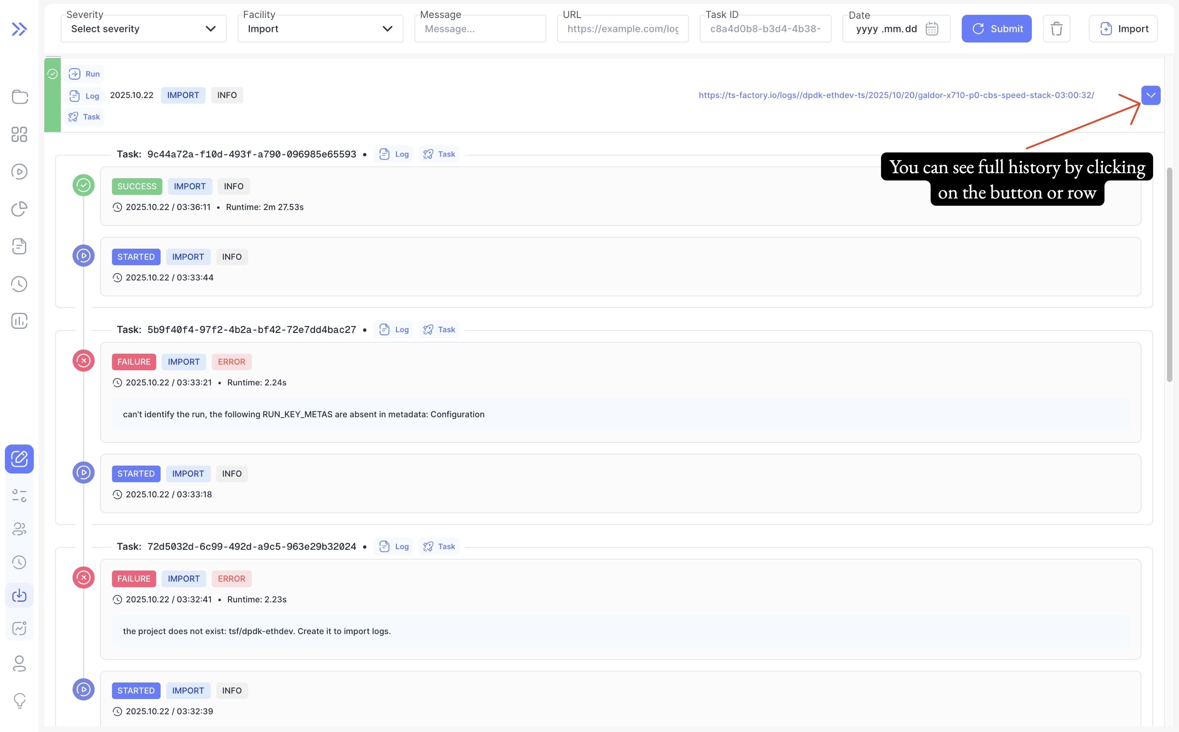The image size is (1179, 732).
Task: Open the ts-factory.io log URL link
Action: point(896,96)
